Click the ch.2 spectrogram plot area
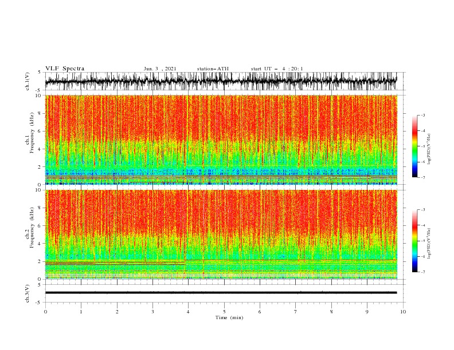The height and width of the screenshot is (350, 454). click(x=221, y=234)
